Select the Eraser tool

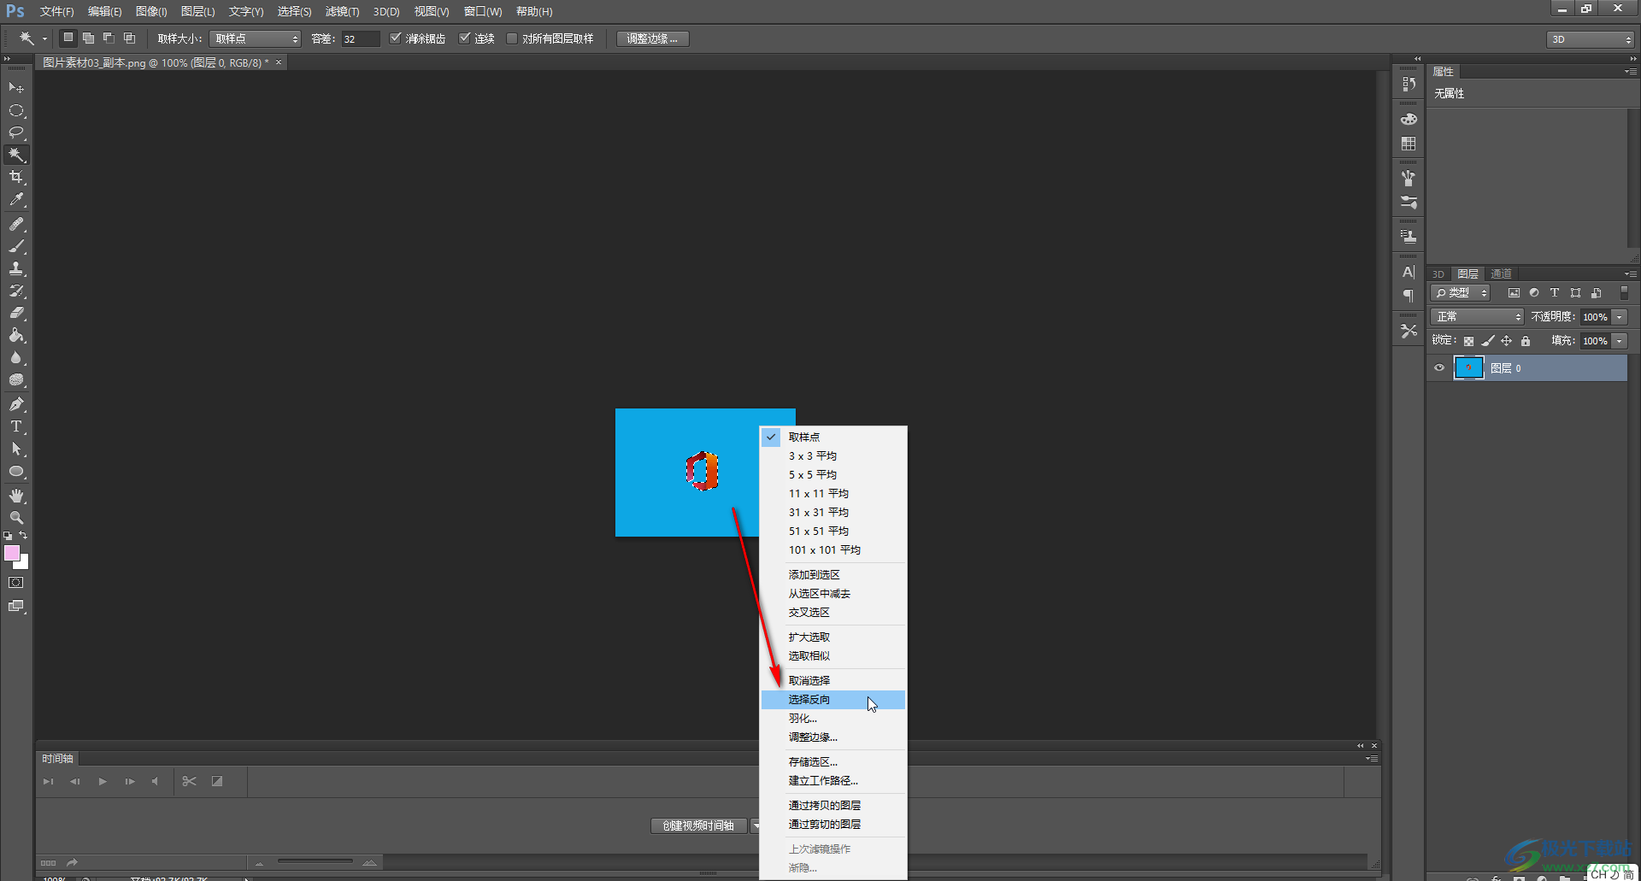tap(16, 313)
